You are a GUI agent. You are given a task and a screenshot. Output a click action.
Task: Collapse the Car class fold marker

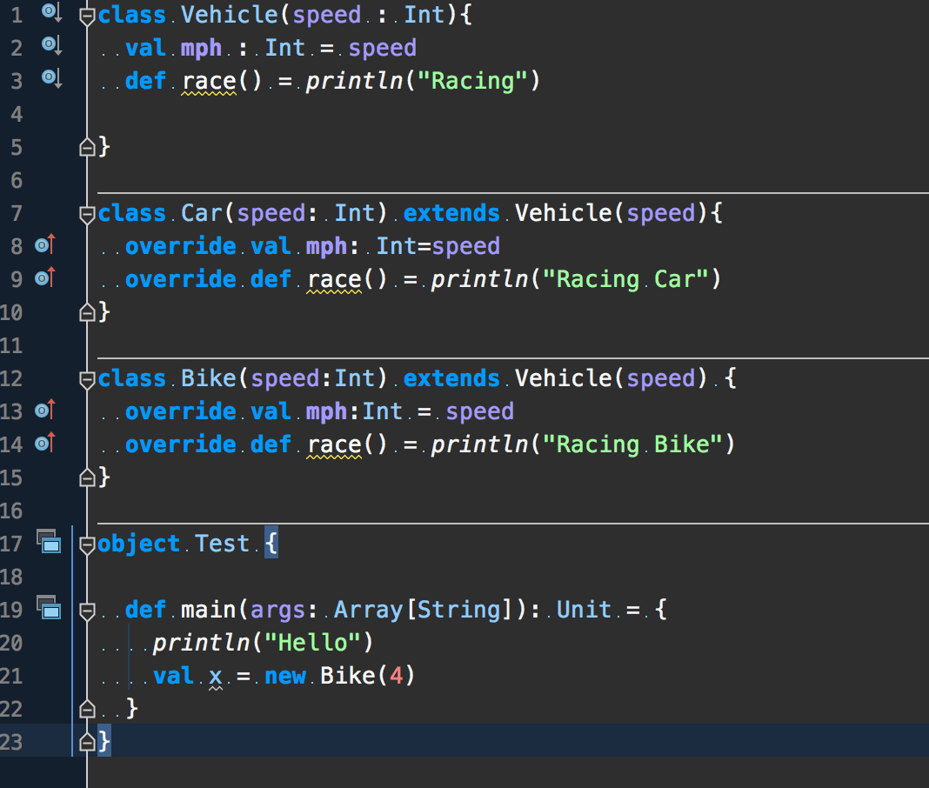pos(86,213)
